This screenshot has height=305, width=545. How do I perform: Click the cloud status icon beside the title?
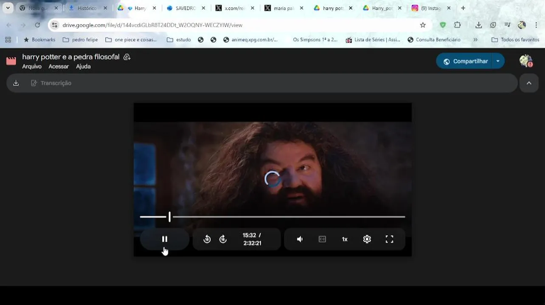point(126,57)
